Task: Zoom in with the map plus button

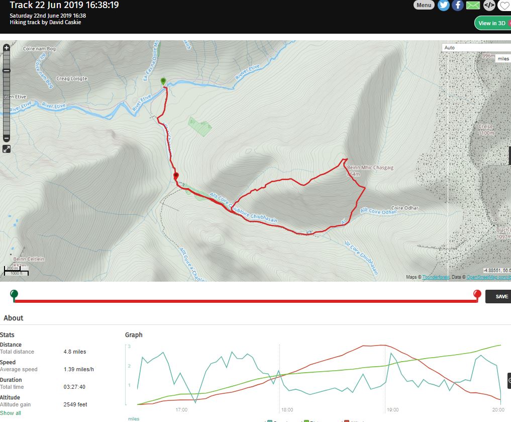Action: (7, 48)
